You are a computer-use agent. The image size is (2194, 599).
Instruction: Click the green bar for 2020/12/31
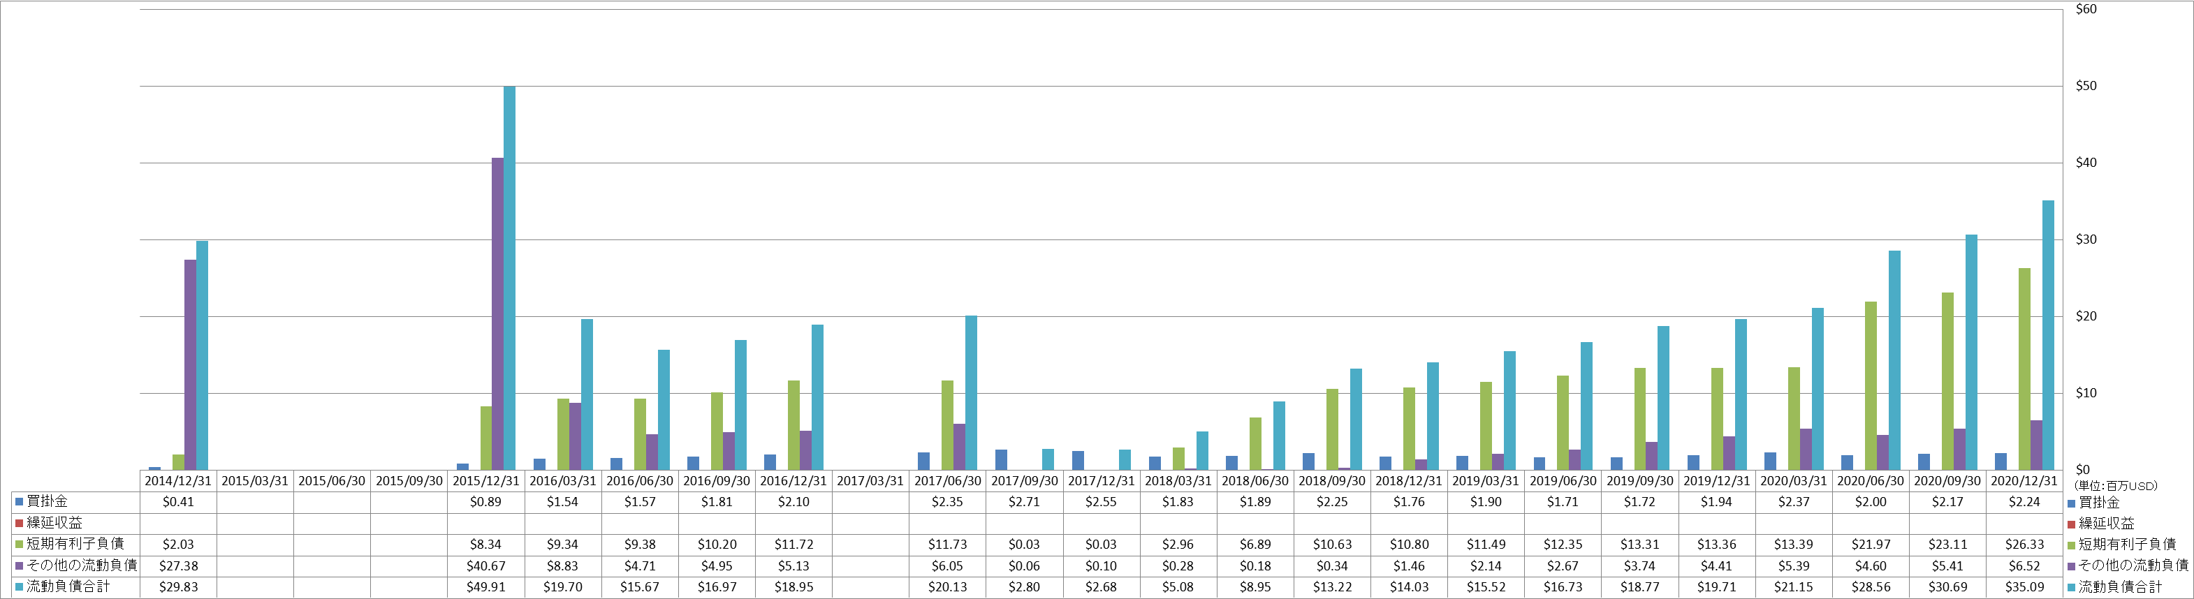(2024, 369)
